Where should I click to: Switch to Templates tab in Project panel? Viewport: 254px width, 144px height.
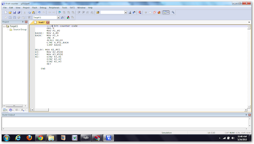coord(24,110)
